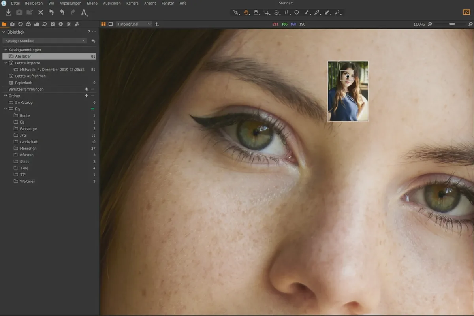
Task: Open the Output gear tool tab
Action: coord(69,24)
